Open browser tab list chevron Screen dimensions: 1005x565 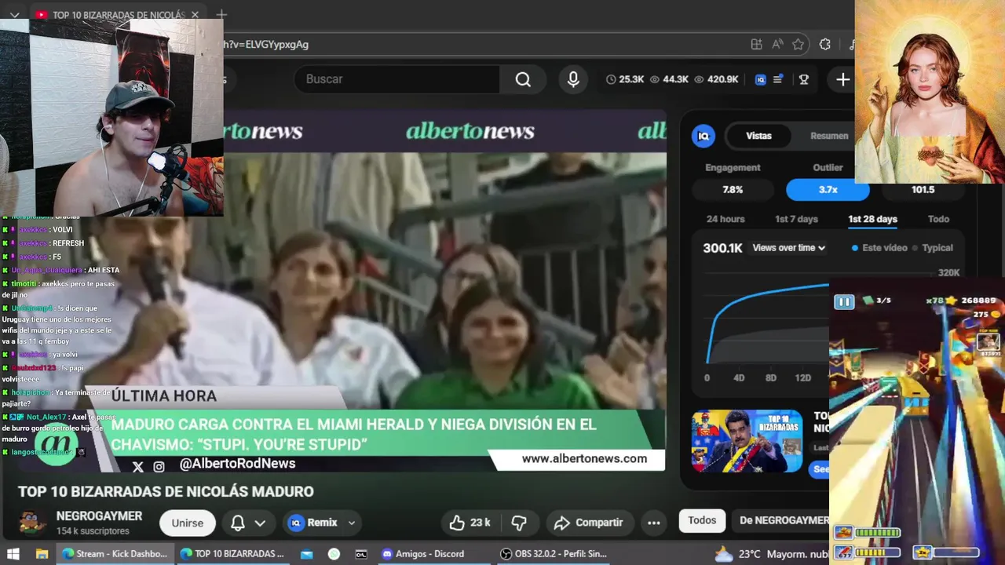pos(14,15)
